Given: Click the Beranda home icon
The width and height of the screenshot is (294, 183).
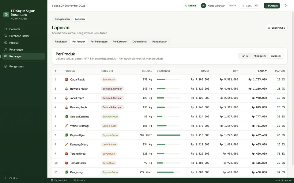Looking at the screenshot, I should coord(6,29).
